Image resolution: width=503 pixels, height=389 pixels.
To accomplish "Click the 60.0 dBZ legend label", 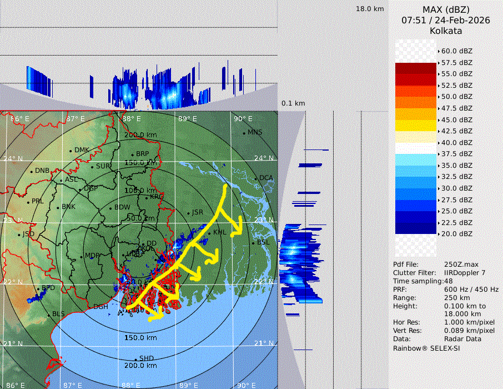I will (x=456, y=51).
